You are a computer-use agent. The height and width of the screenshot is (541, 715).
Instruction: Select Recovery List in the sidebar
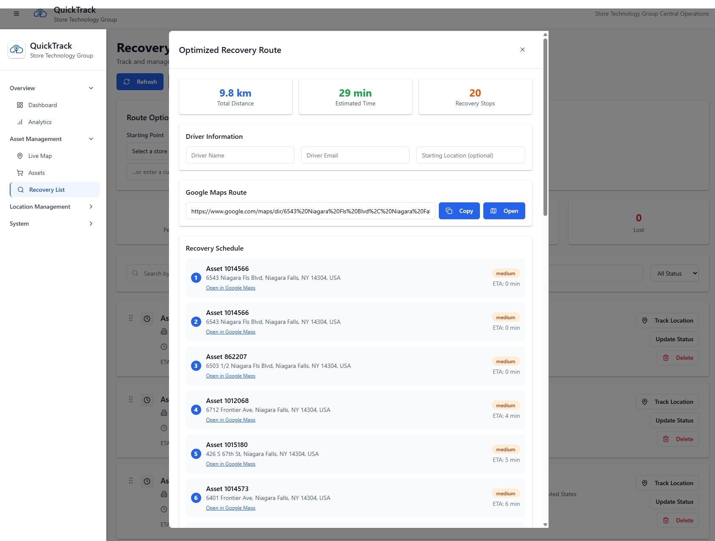[x=47, y=189]
